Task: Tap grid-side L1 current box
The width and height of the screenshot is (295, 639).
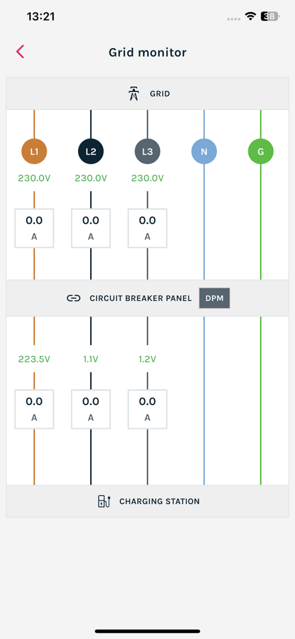Action: [34, 228]
